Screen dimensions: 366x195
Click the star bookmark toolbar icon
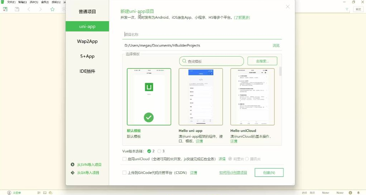(52, 9)
